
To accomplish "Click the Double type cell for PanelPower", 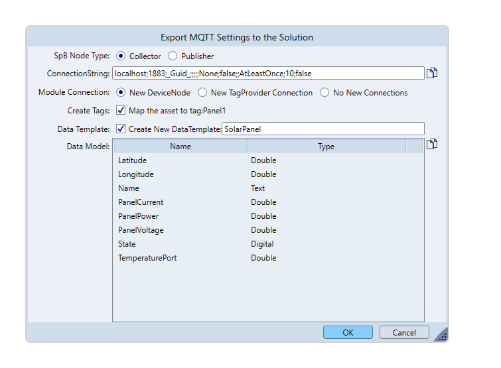I will [x=263, y=216].
